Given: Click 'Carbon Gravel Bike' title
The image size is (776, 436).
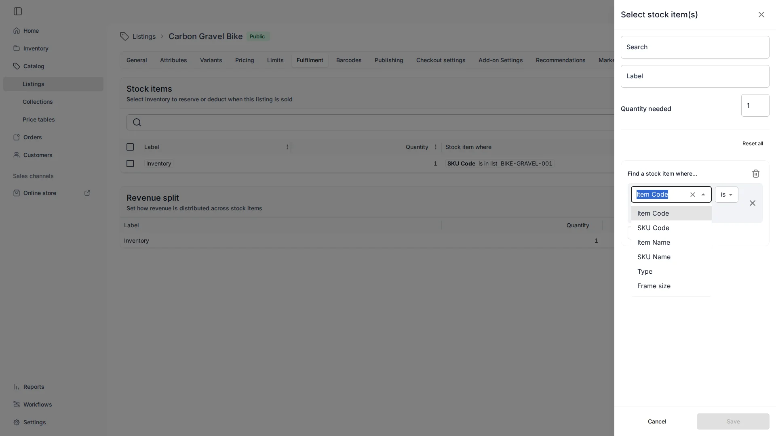Looking at the screenshot, I should (x=206, y=36).
